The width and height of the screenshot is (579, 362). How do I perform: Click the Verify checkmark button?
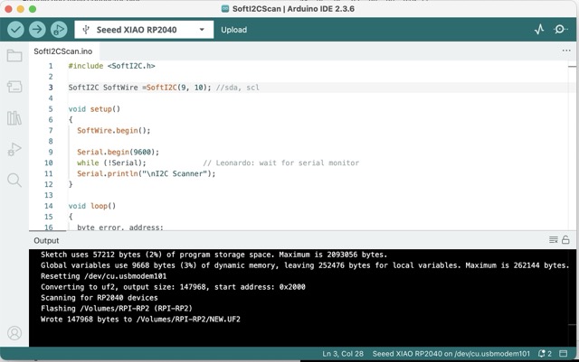click(x=15, y=29)
